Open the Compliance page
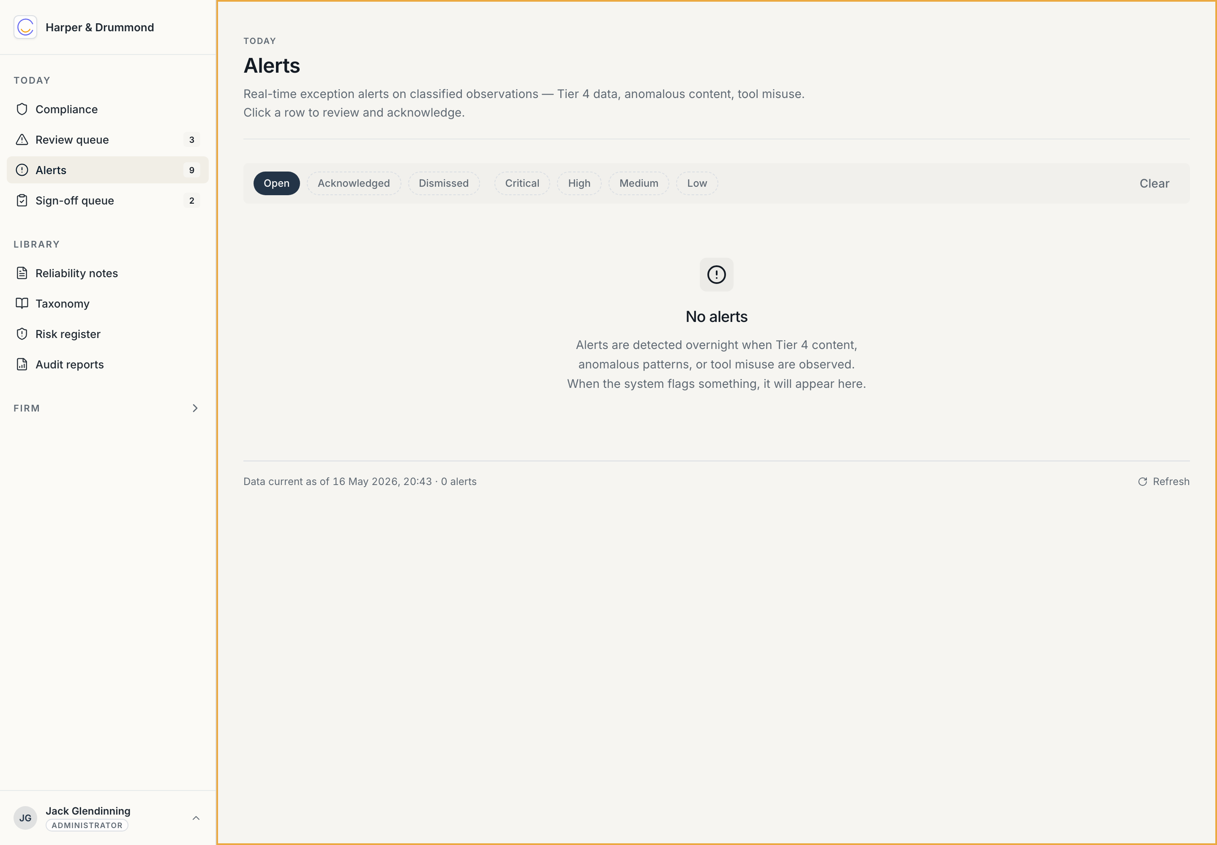This screenshot has width=1217, height=845. [x=107, y=109]
